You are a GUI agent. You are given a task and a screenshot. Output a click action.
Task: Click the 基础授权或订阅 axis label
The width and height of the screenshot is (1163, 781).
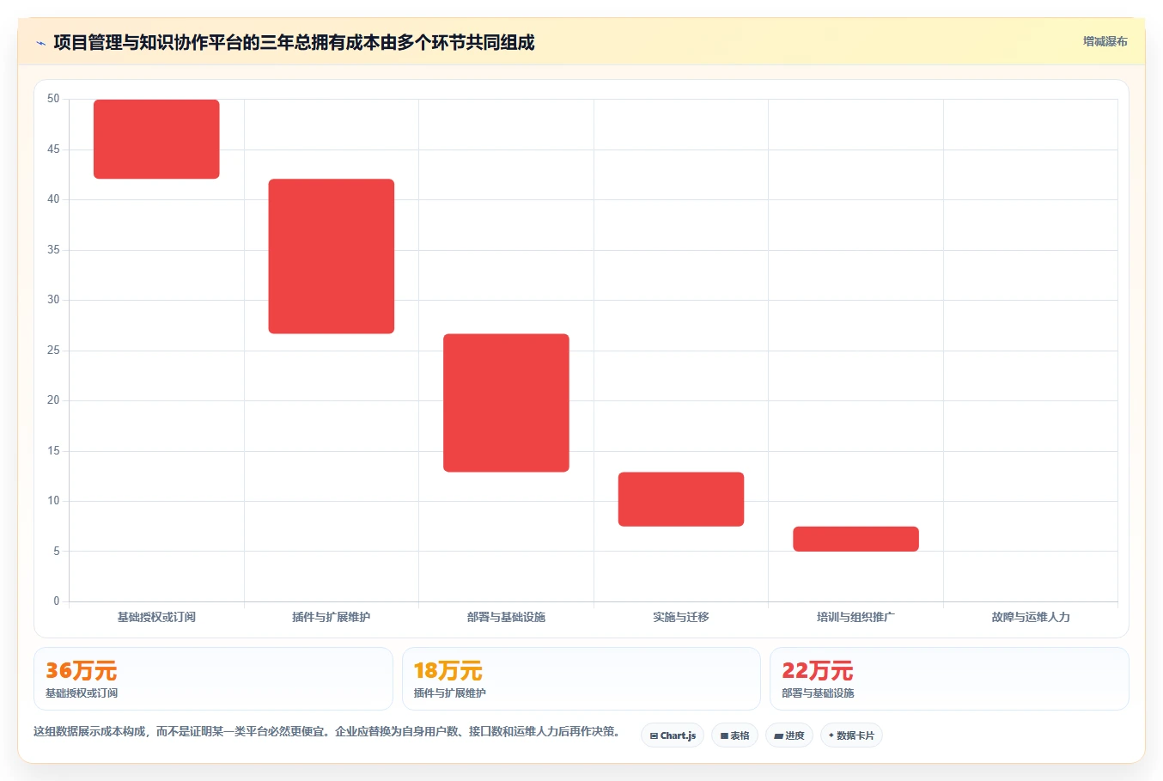[156, 617]
